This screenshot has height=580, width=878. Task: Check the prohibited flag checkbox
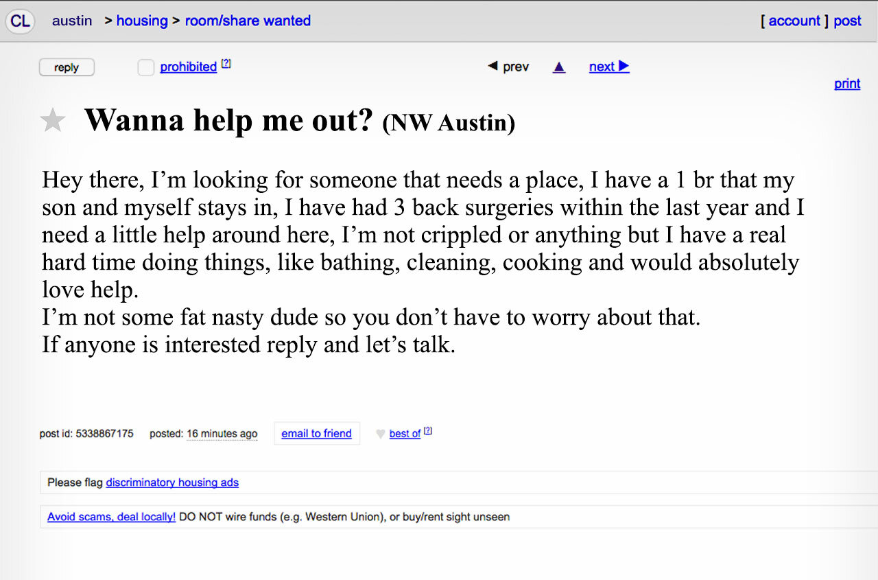pos(145,67)
